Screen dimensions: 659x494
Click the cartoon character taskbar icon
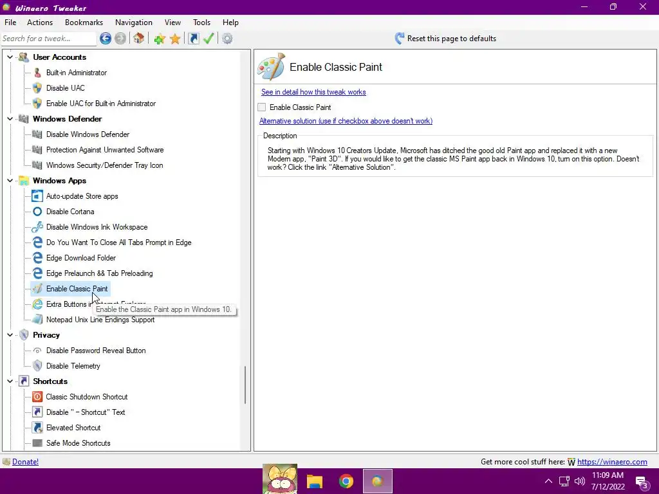pyautogui.click(x=280, y=479)
